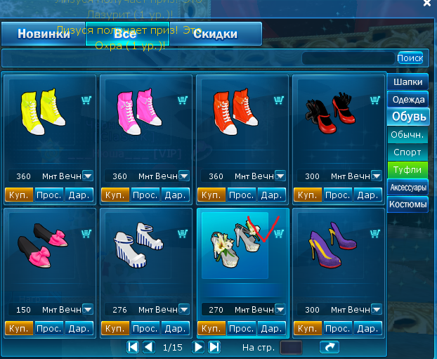The height and width of the screenshot is (359, 437).
Task: Add yellow sneakers to cart via cart icon
Action: [x=86, y=100]
